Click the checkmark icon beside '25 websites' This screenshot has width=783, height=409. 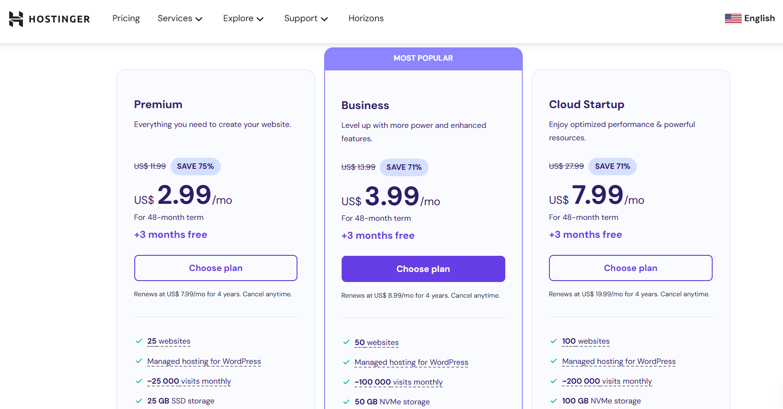tap(139, 341)
